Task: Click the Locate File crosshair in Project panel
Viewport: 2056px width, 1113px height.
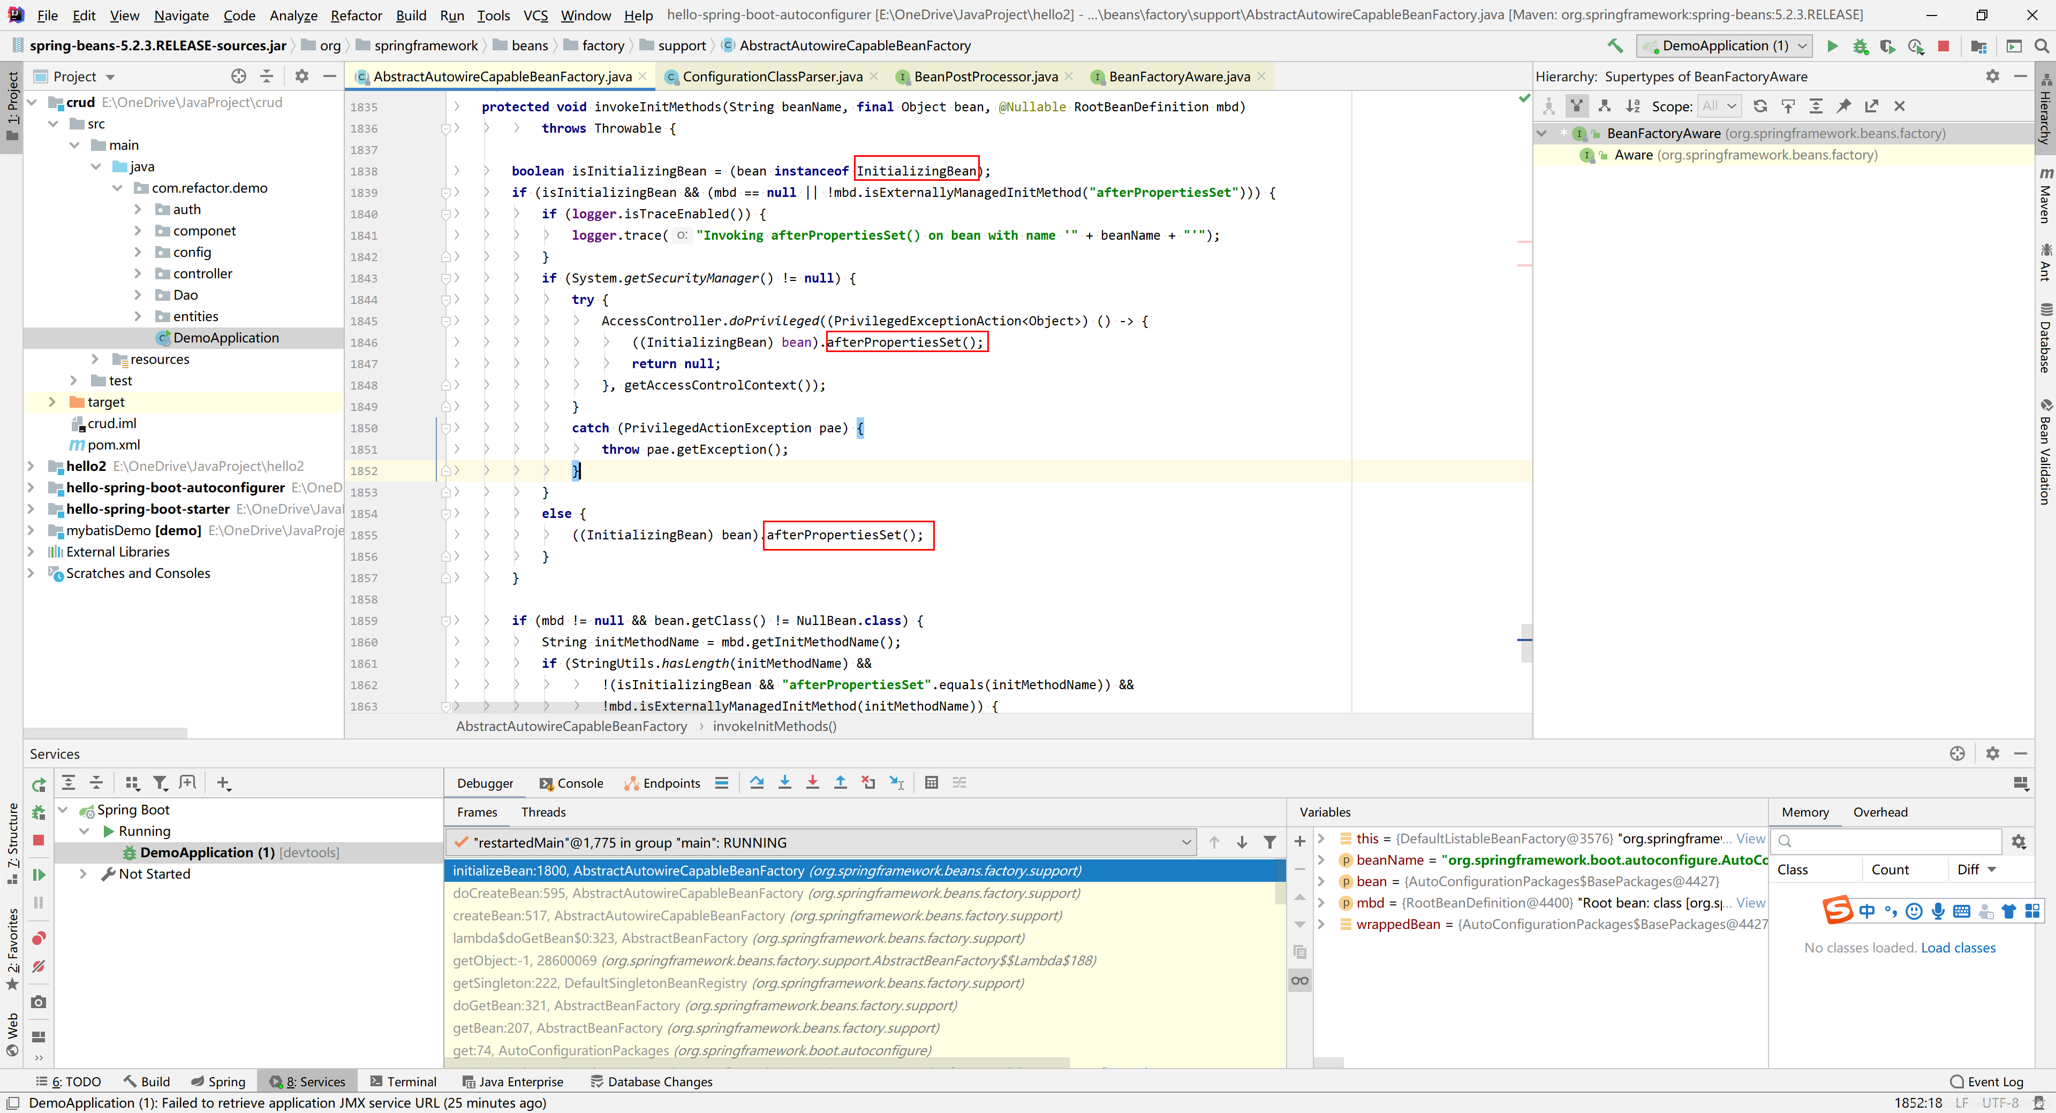Action: [x=239, y=76]
